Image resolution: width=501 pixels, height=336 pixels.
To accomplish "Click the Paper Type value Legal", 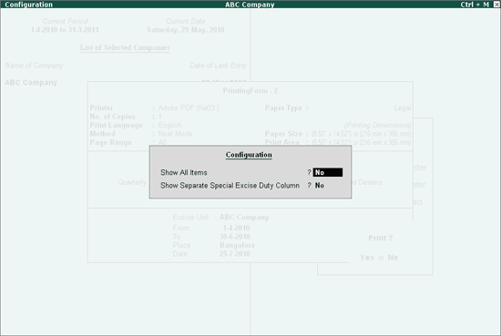I will (x=403, y=108).
